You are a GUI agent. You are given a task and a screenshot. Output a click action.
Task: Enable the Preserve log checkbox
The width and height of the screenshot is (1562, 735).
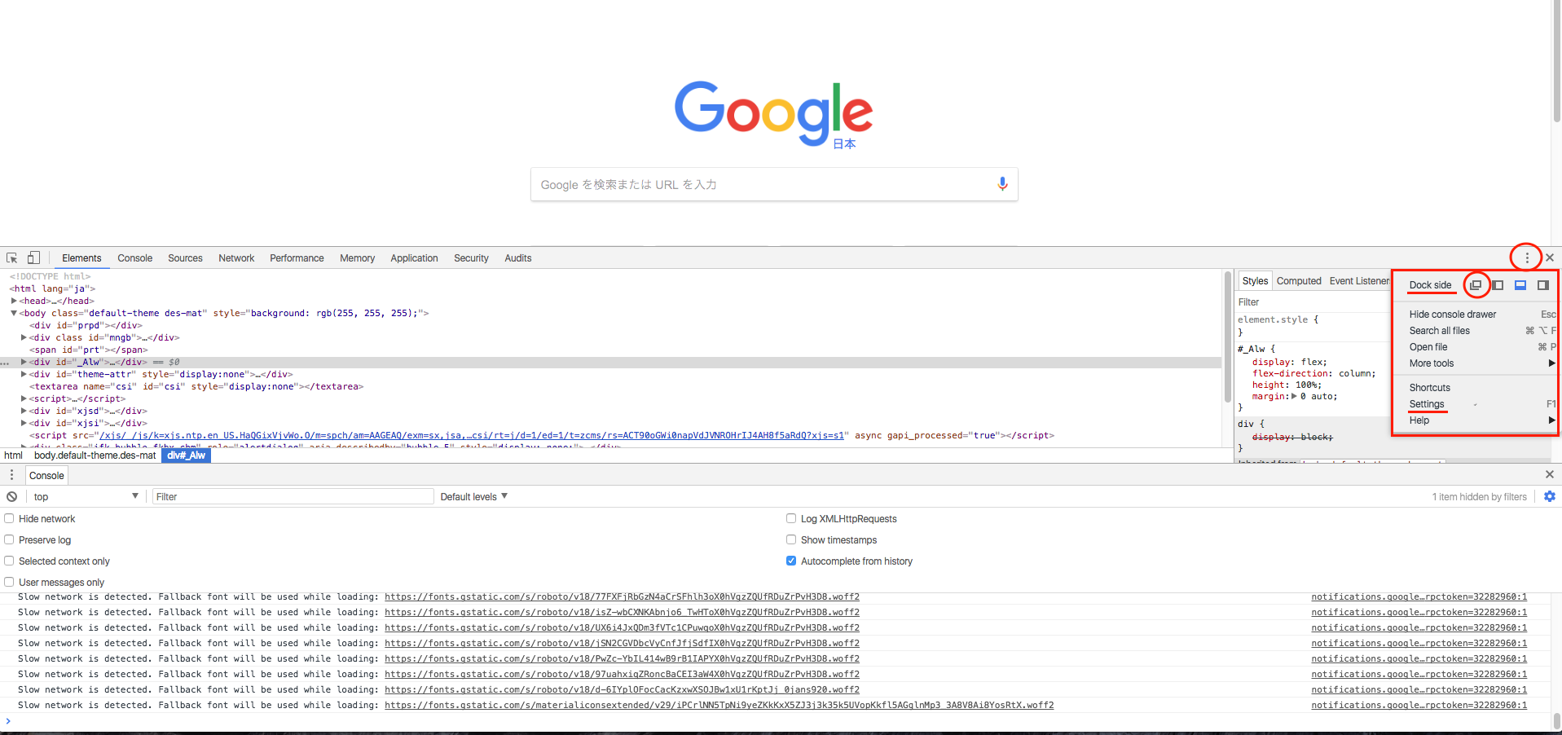coord(9,539)
